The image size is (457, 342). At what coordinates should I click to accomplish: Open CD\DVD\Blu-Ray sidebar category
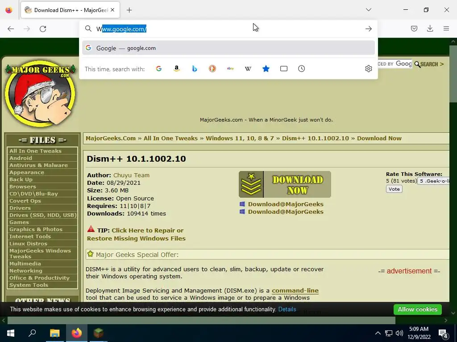click(x=33, y=194)
